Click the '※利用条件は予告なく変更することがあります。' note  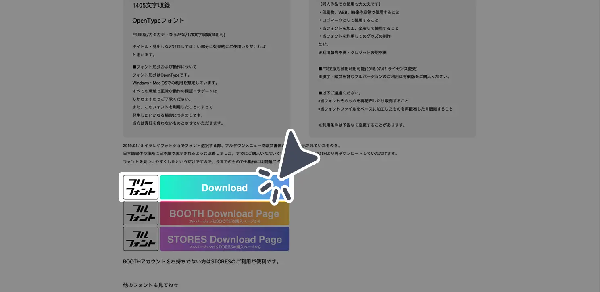pyautogui.click(x=362, y=125)
